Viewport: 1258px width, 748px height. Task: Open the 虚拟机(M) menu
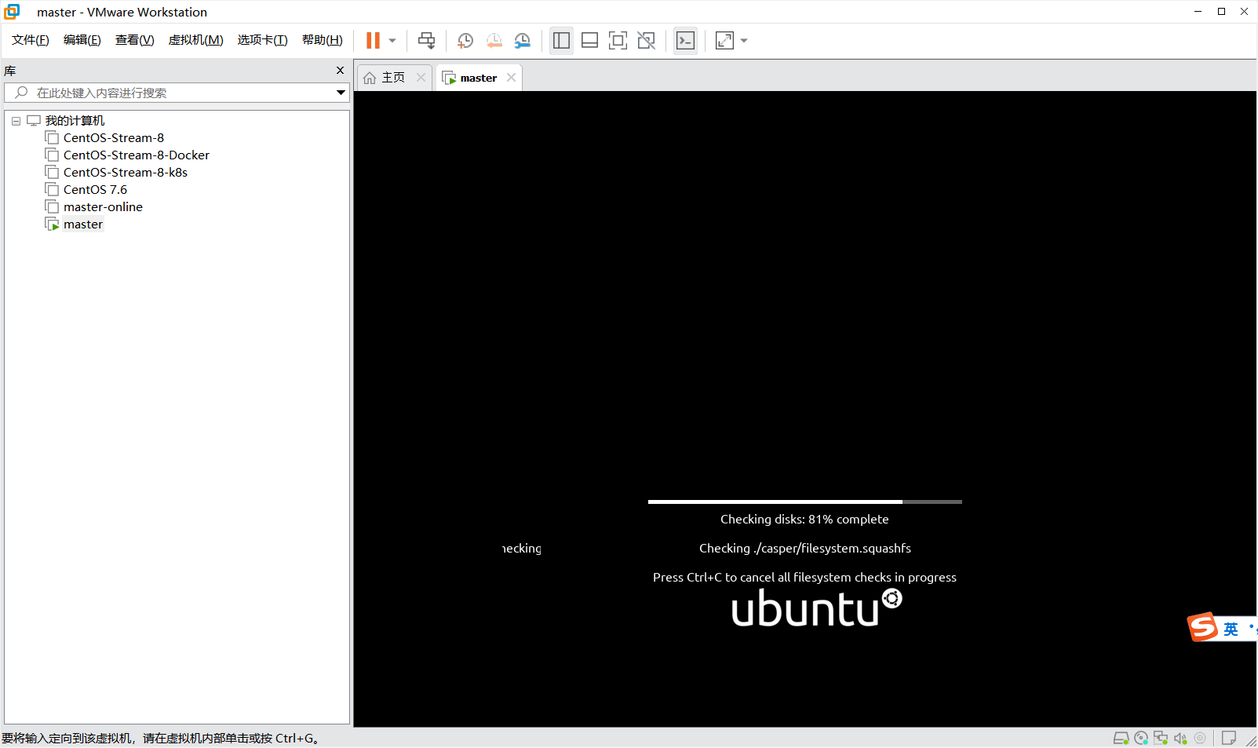[195, 40]
